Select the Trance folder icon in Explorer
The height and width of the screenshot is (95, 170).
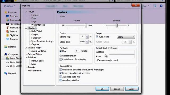click(8, 31)
